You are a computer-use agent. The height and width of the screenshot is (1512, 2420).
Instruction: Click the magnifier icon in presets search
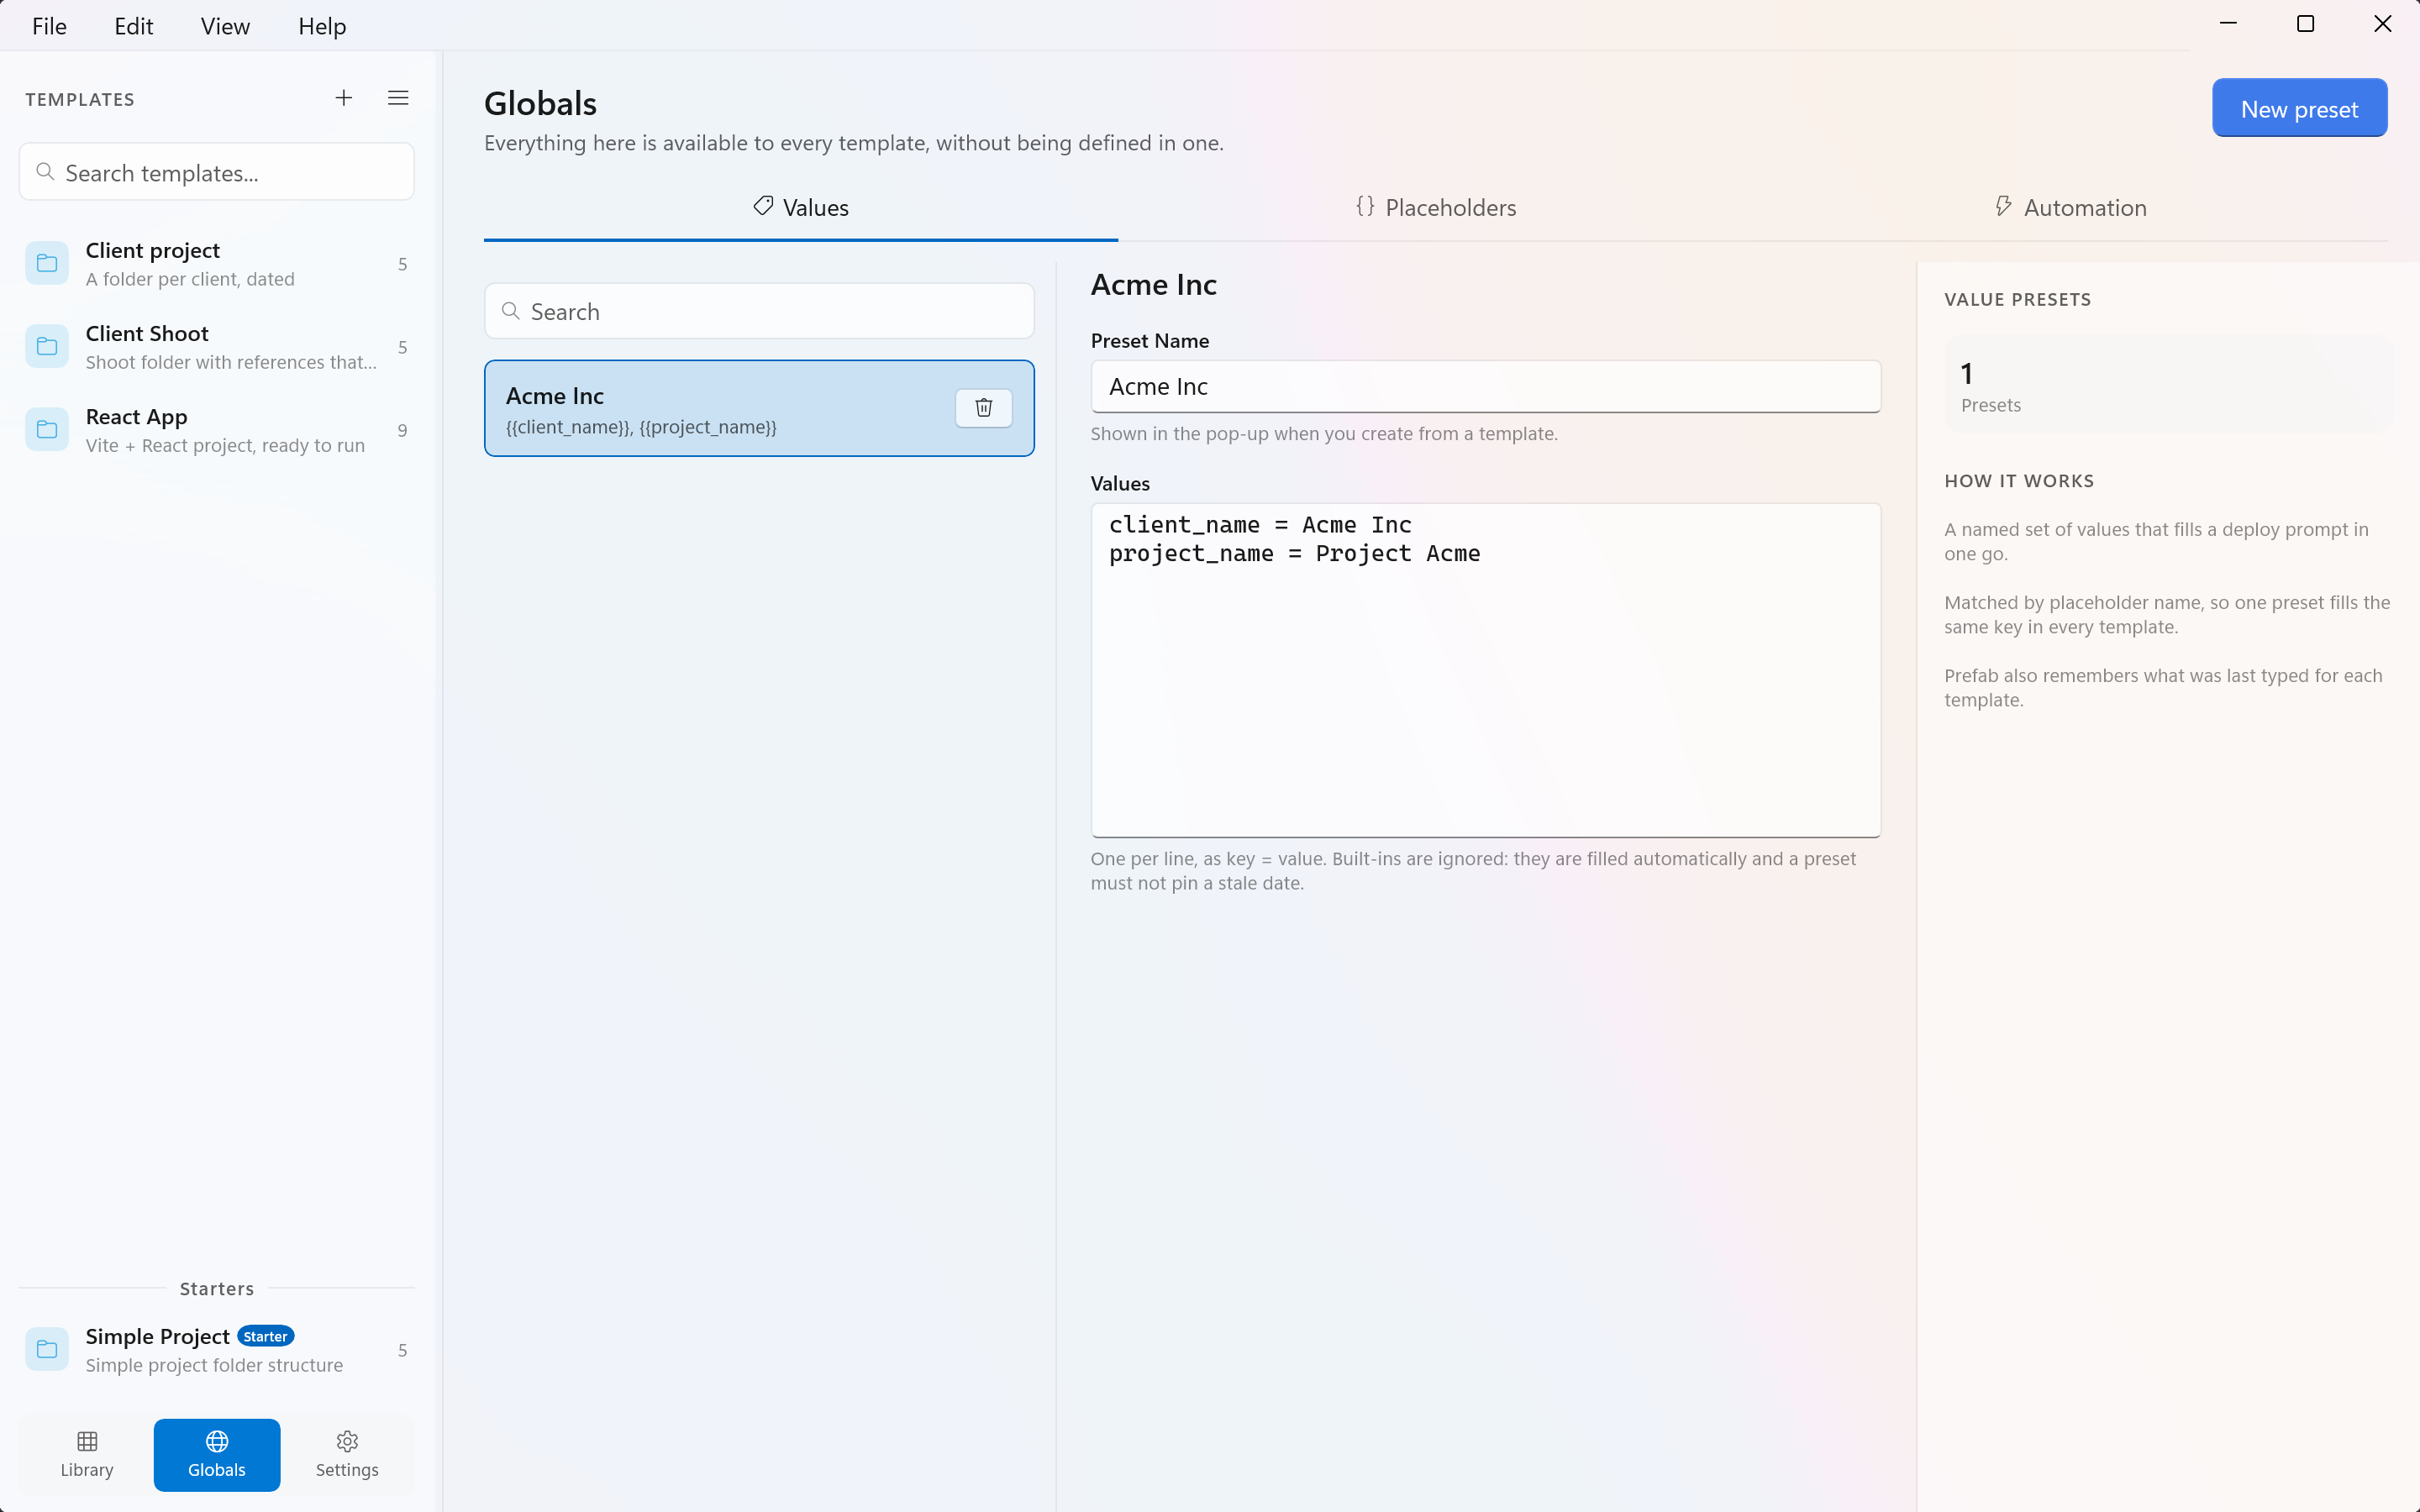point(511,311)
